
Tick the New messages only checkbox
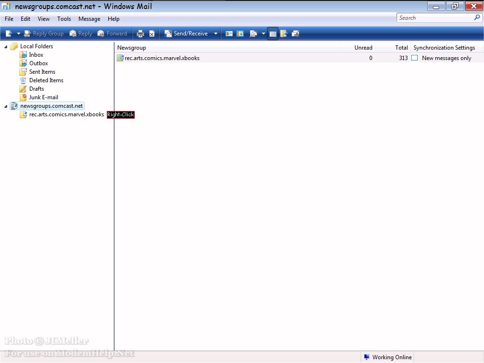point(415,58)
